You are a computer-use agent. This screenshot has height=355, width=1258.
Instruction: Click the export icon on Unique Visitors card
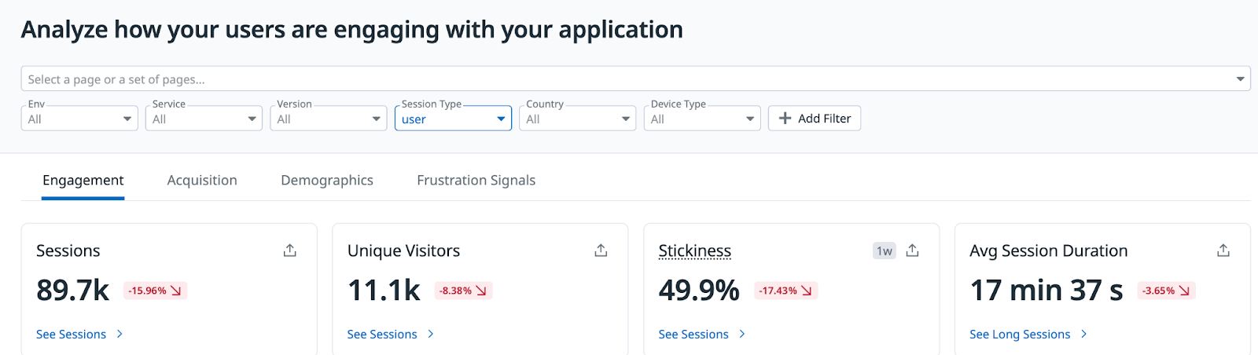(601, 251)
